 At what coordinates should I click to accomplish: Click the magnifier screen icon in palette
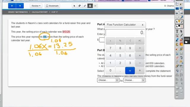(181, 8)
